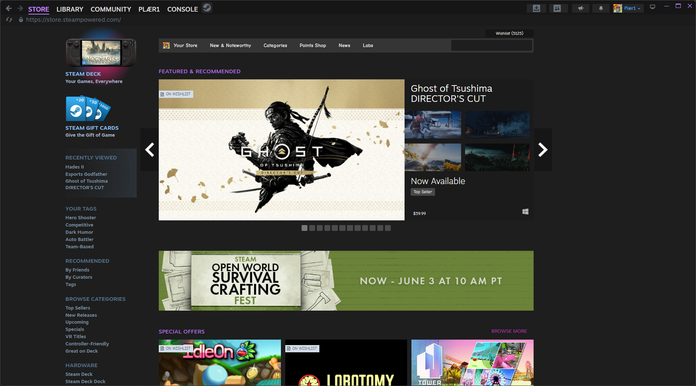Open the Wishlist (5125) button
Image resolution: width=696 pixels, height=386 pixels.
point(509,33)
